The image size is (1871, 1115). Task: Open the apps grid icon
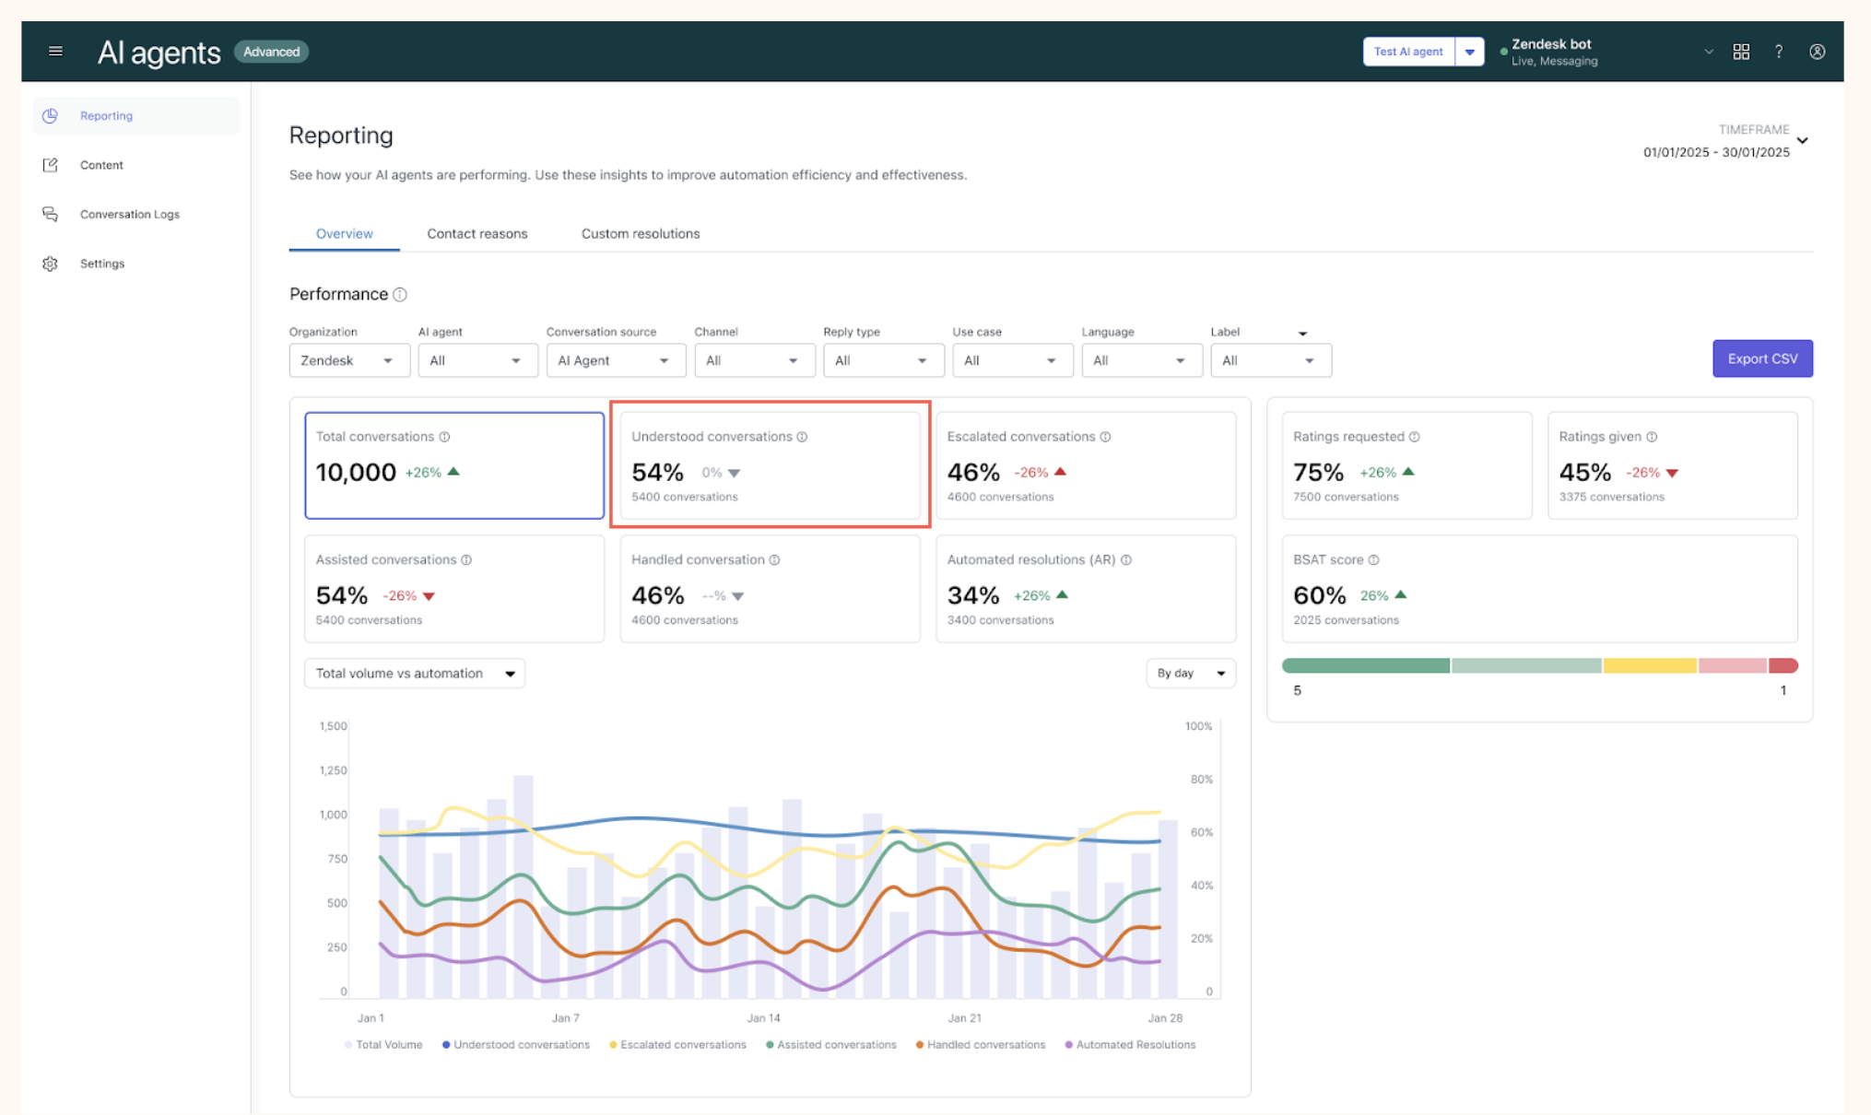tap(1741, 52)
